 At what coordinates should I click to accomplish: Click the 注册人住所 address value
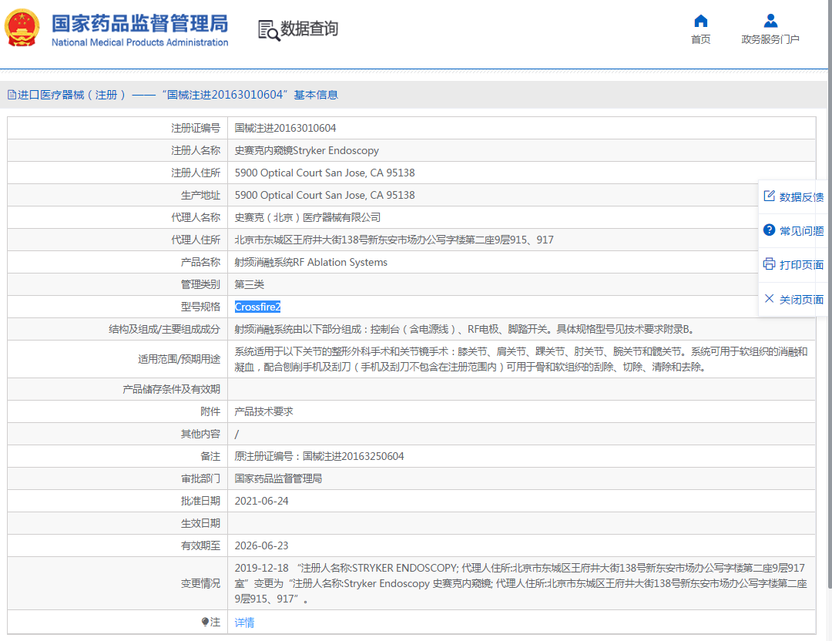pos(325,173)
